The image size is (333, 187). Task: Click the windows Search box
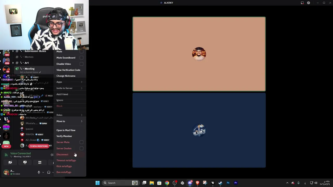pyautogui.click(x=120, y=183)
